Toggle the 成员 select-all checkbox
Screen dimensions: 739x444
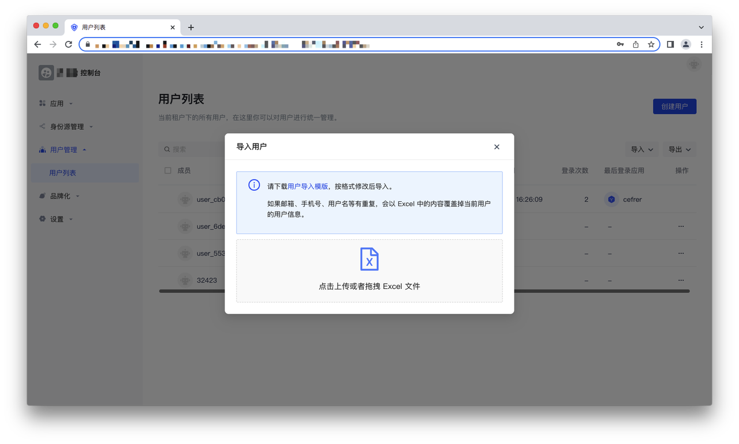pos(168,171)
